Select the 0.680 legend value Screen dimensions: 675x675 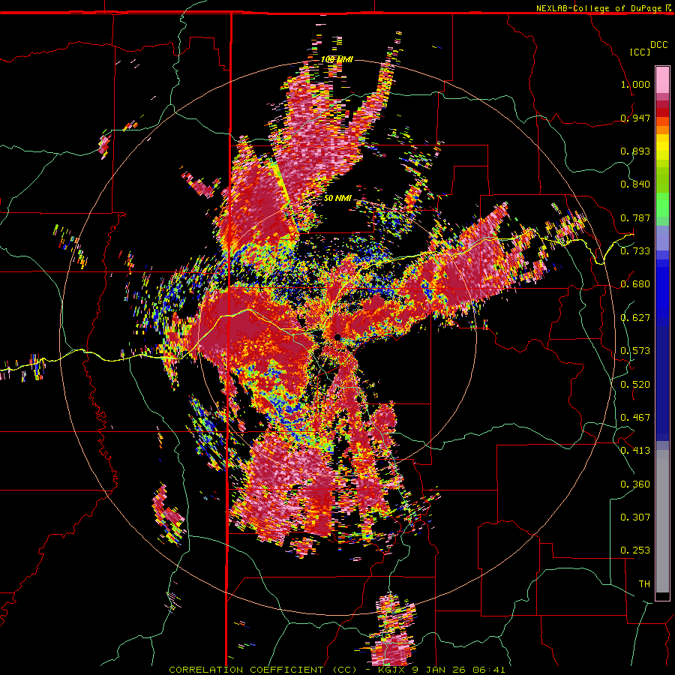pyautogui.click(x=635, y=284)
